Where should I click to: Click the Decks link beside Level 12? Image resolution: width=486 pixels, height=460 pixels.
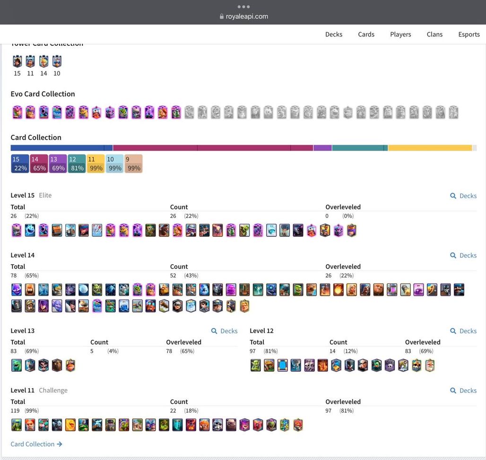463,331
